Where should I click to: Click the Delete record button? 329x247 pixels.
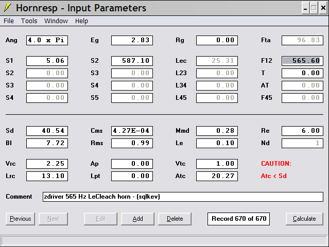click(x=175, y=219)
